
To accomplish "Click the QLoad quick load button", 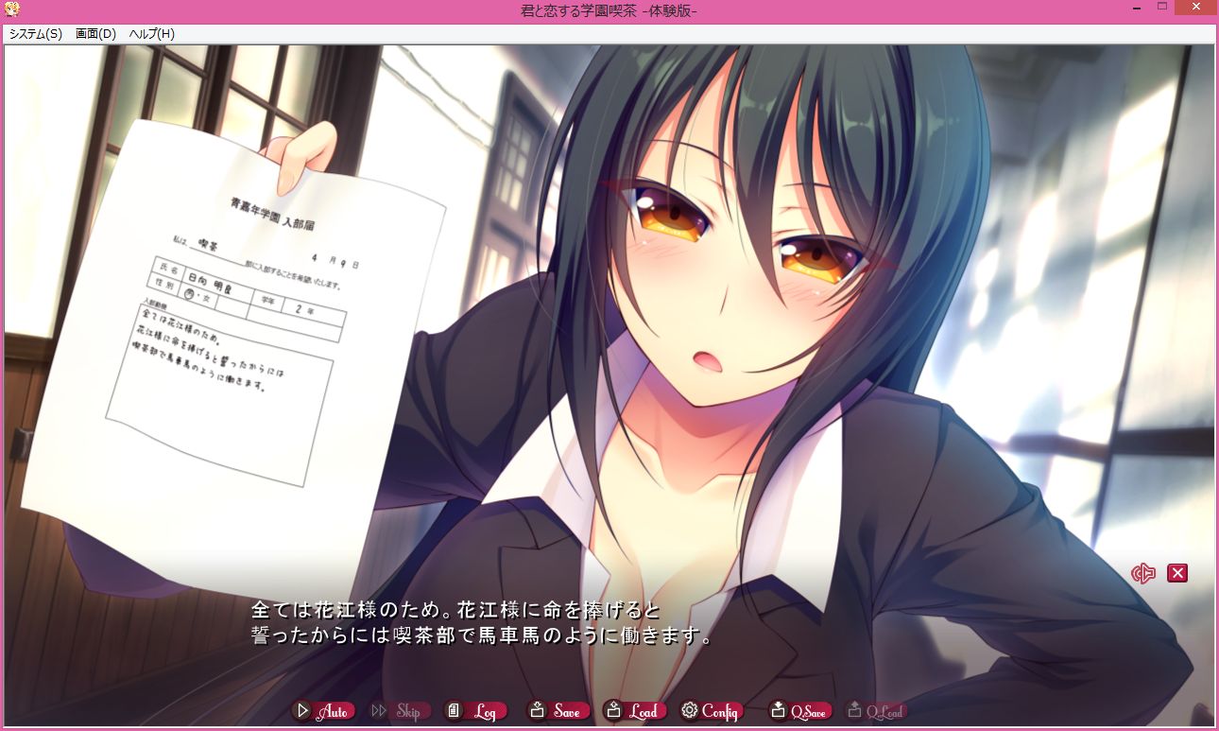I will click(x=876, y=711).
